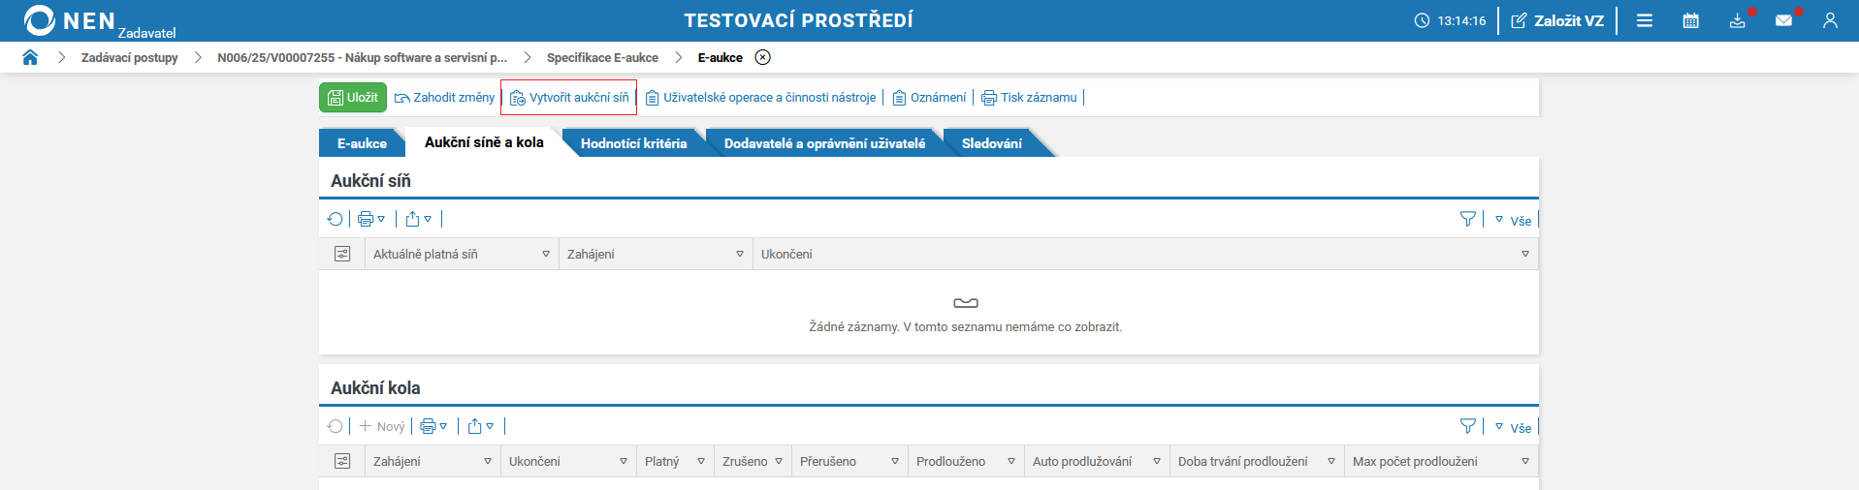Click Založit VZ in header
1859x490 pixels.
tap(1557, 20)
